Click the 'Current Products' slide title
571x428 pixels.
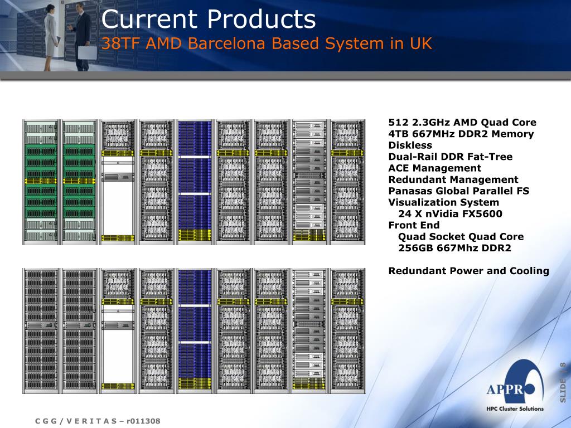[209, 19]
